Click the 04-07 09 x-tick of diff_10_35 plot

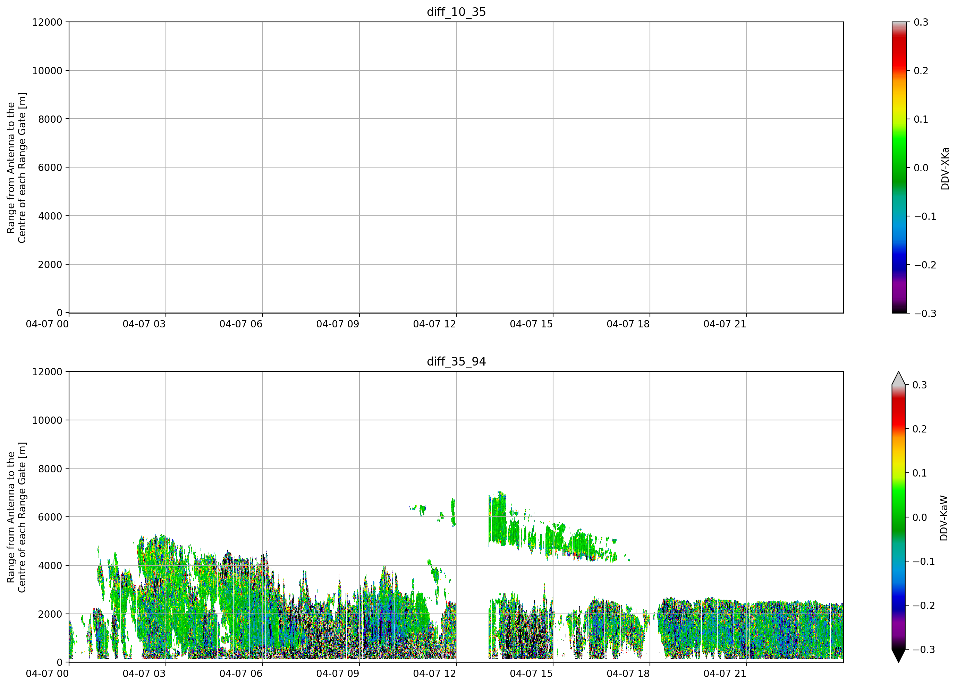[x=338, y=324]
